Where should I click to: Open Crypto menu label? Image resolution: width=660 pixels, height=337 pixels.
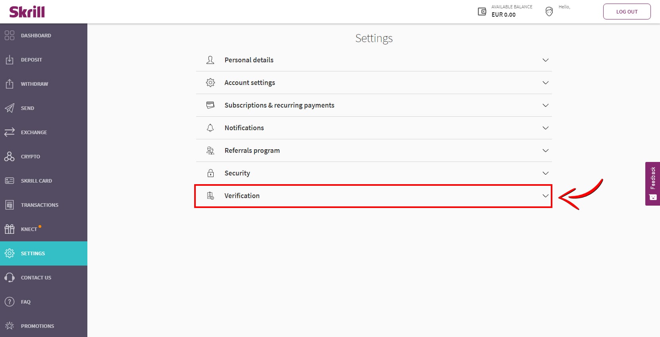31,156
